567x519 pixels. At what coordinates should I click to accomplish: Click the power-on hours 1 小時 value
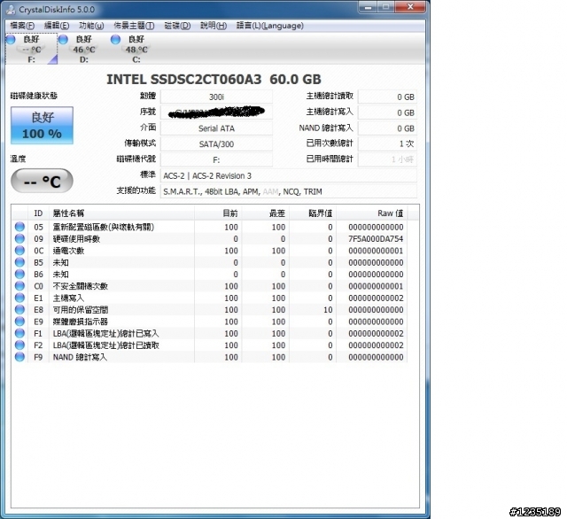[x=387, y=159]
